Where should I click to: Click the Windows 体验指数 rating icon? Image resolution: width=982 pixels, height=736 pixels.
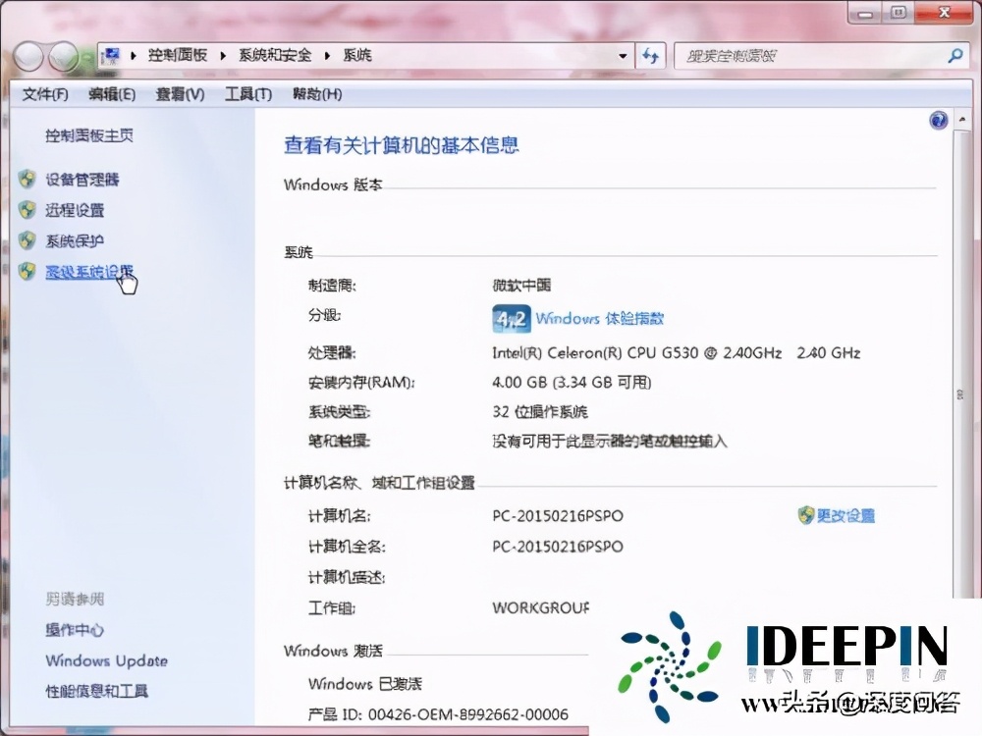click(x=511, y=318)
